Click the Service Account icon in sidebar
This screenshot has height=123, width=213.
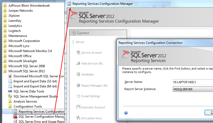(x=78, y=53)
